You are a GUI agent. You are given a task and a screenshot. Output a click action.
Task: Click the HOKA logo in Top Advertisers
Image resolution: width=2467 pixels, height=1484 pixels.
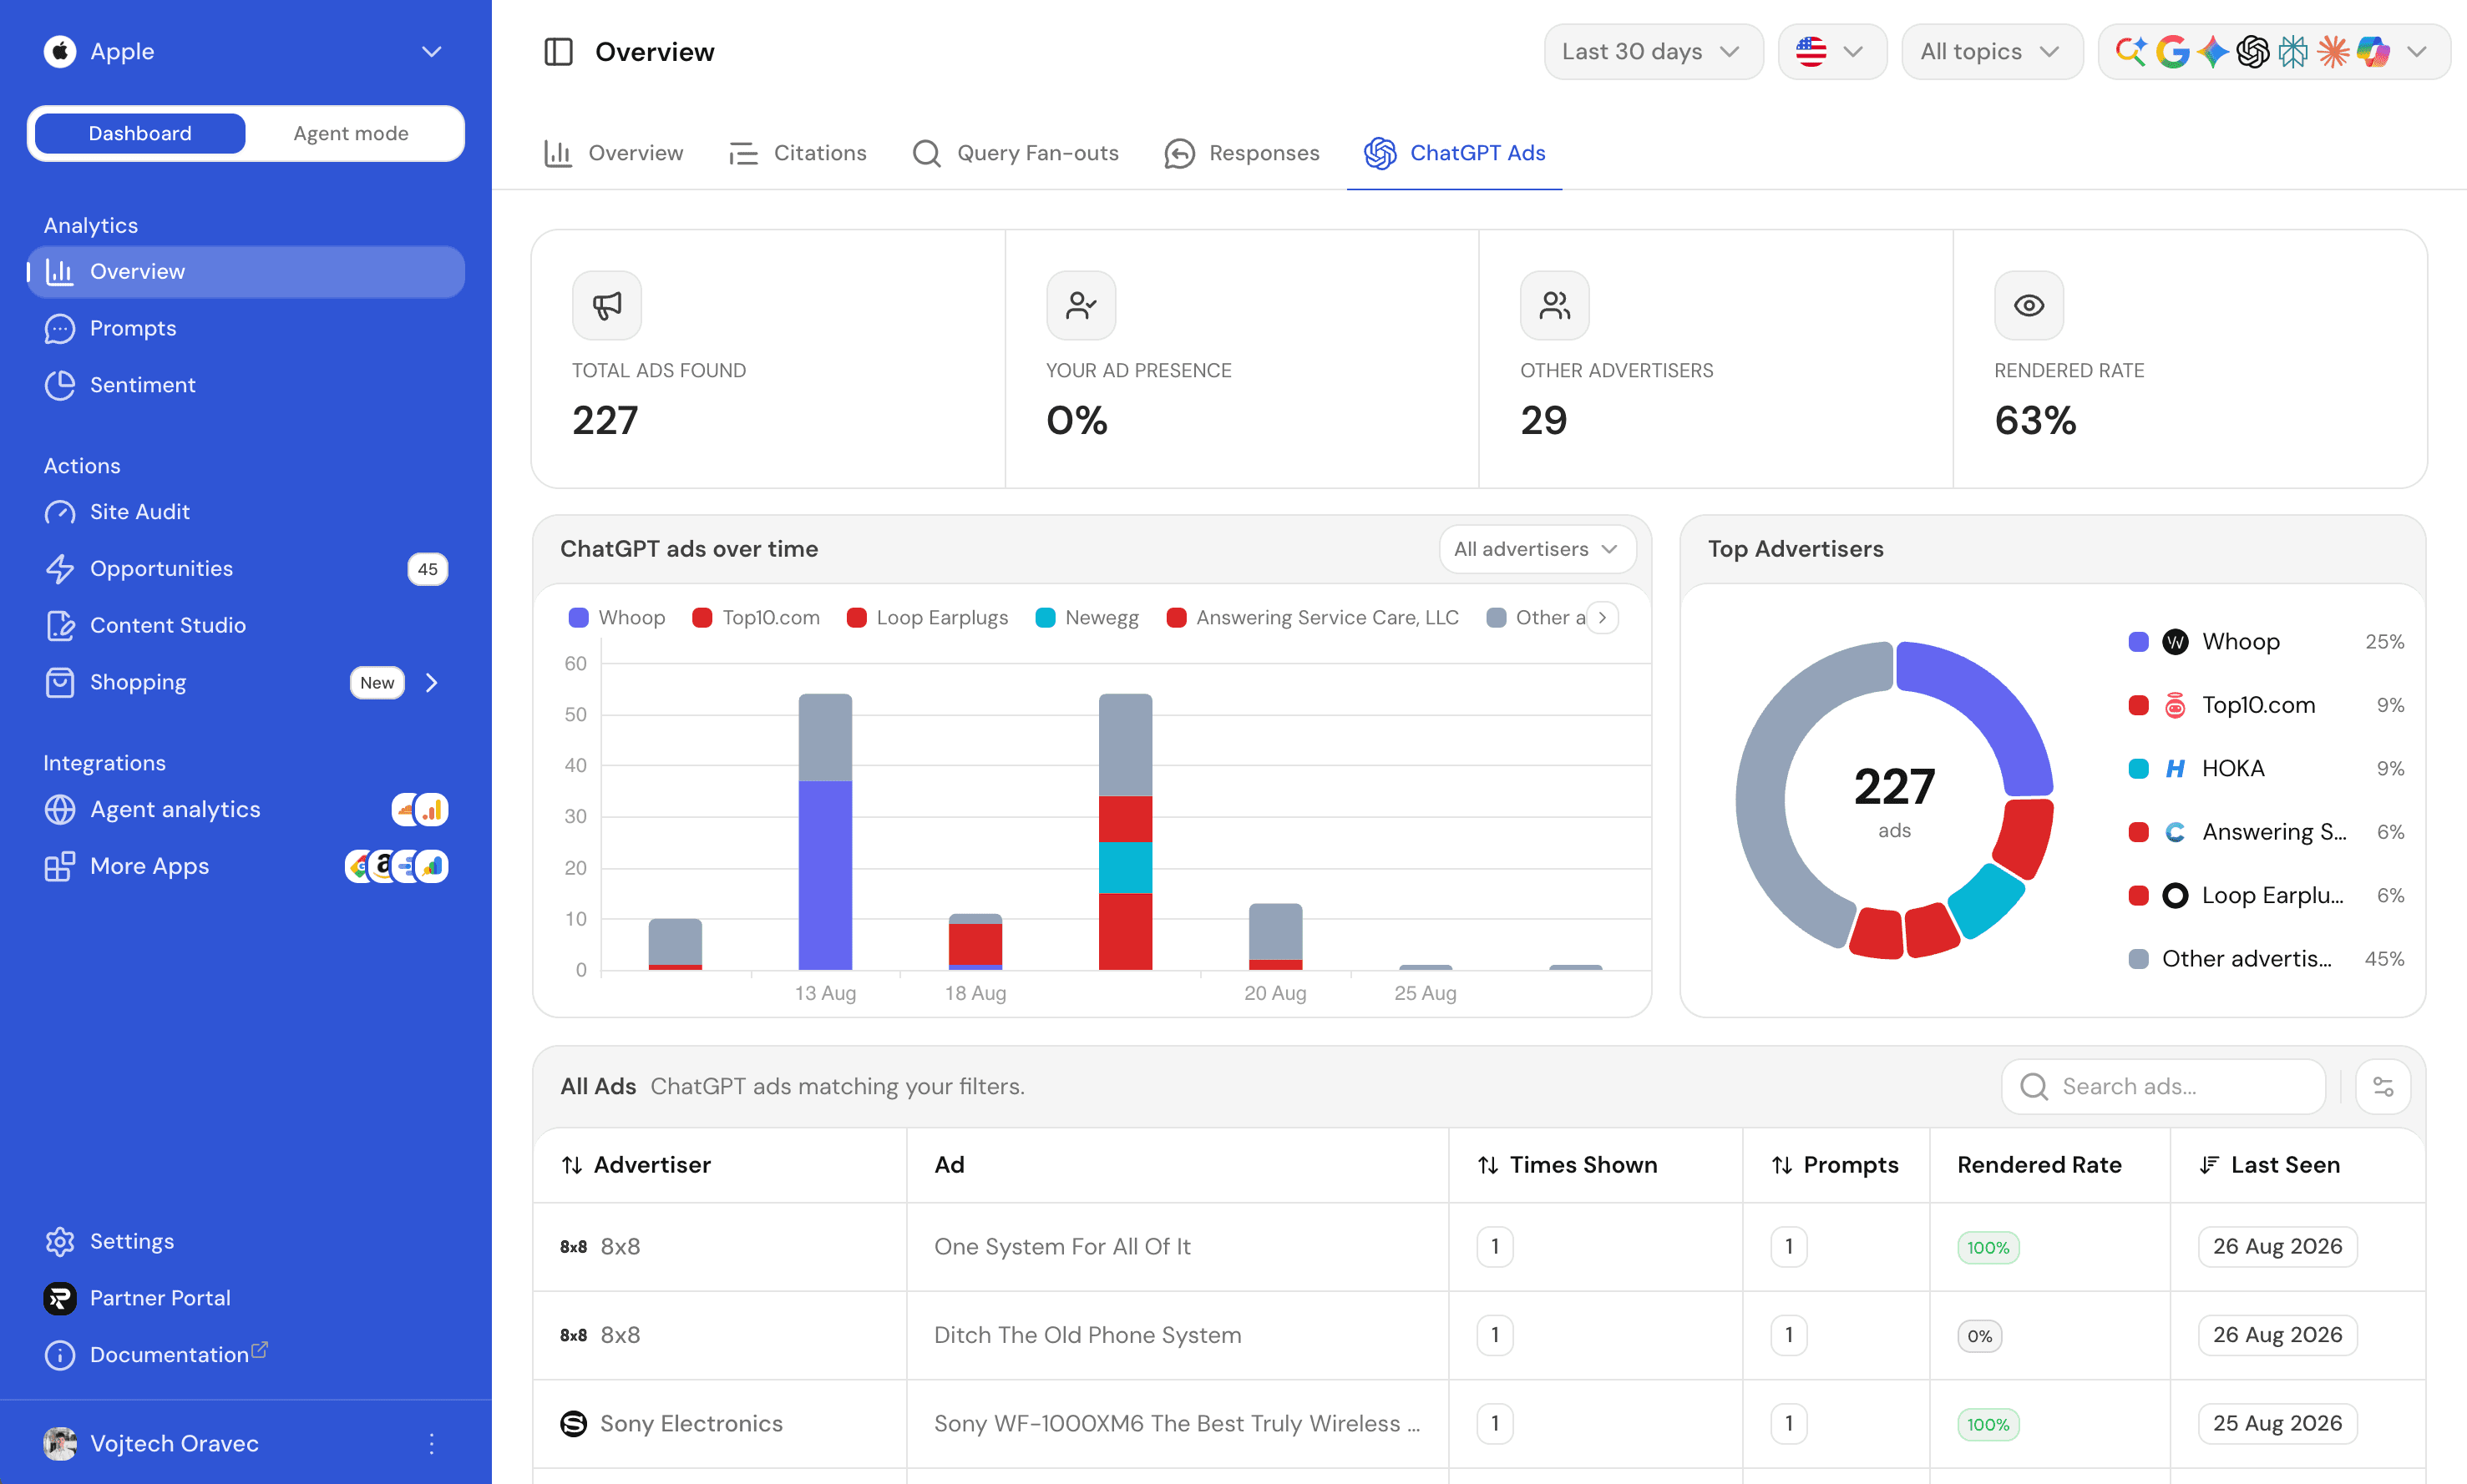click(x=2175, y=768)
